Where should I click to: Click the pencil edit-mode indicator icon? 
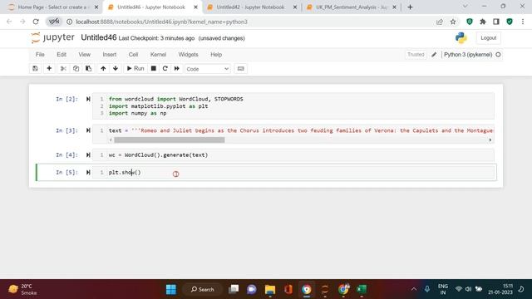pos(434,55)
